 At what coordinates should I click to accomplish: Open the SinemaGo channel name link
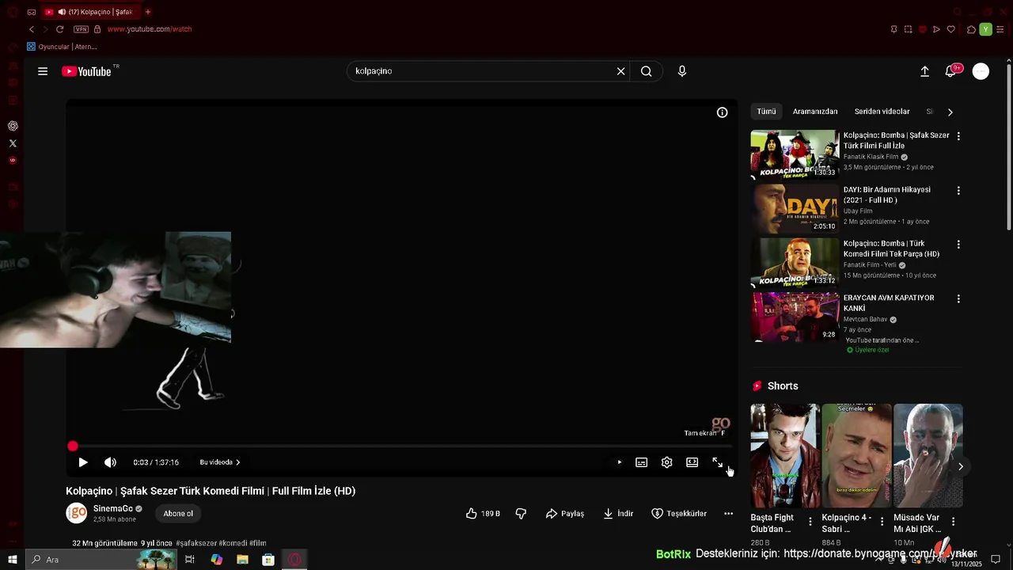tap(113, 509)
